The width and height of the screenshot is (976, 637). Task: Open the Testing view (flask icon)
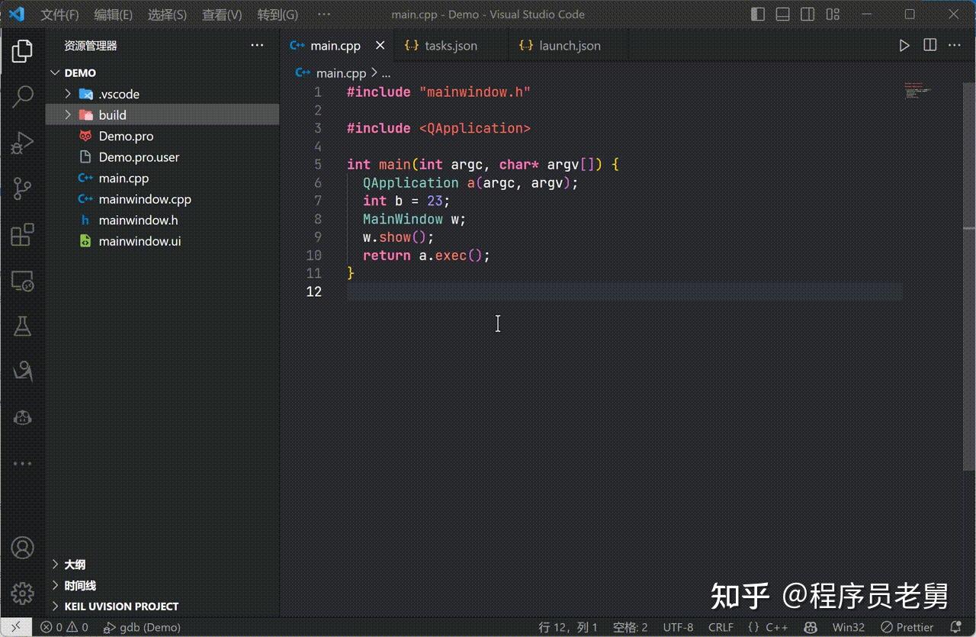[x=21, y=327]
